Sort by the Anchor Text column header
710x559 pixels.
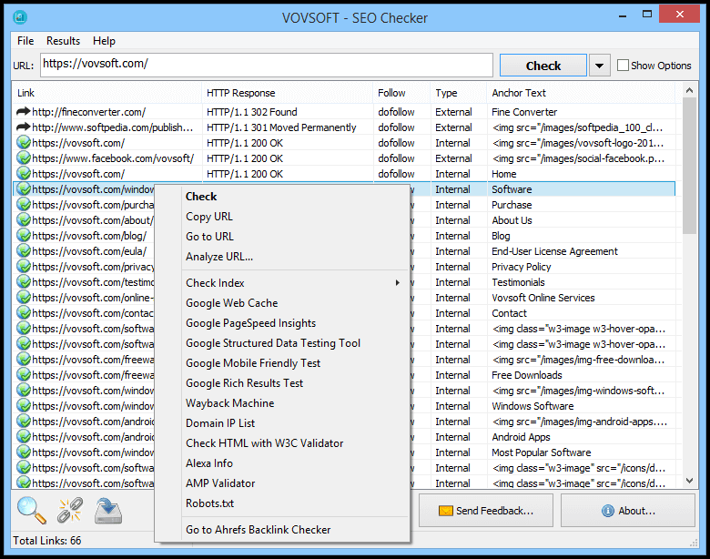pyautogui.click(x=581, y=93)
